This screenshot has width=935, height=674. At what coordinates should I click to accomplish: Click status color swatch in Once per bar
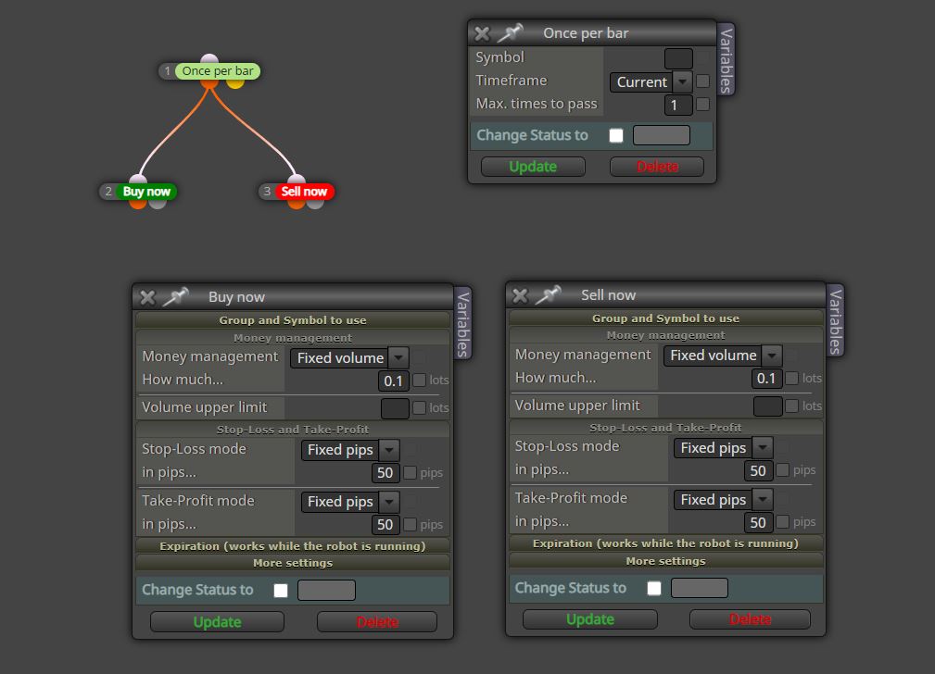pyautogui.click(x=662, y=135)
